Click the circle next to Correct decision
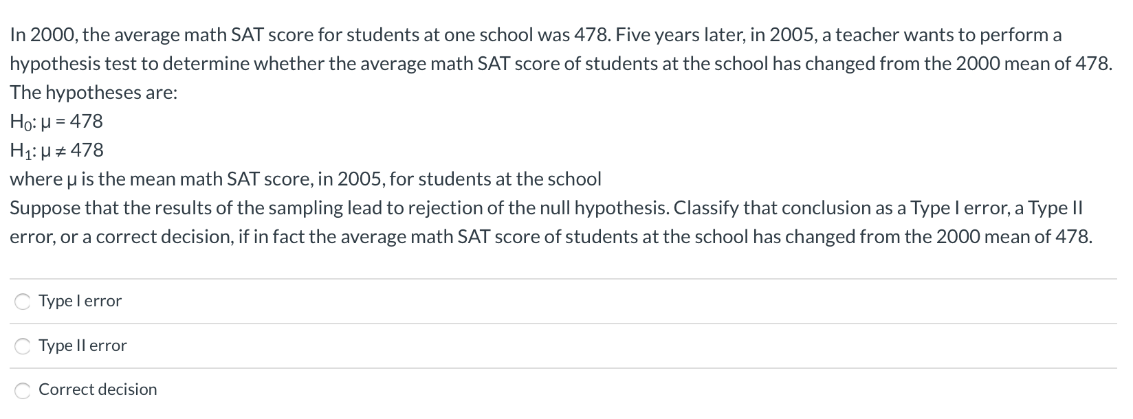Viewport: 1133px width, 419px height. click(21, 390)
